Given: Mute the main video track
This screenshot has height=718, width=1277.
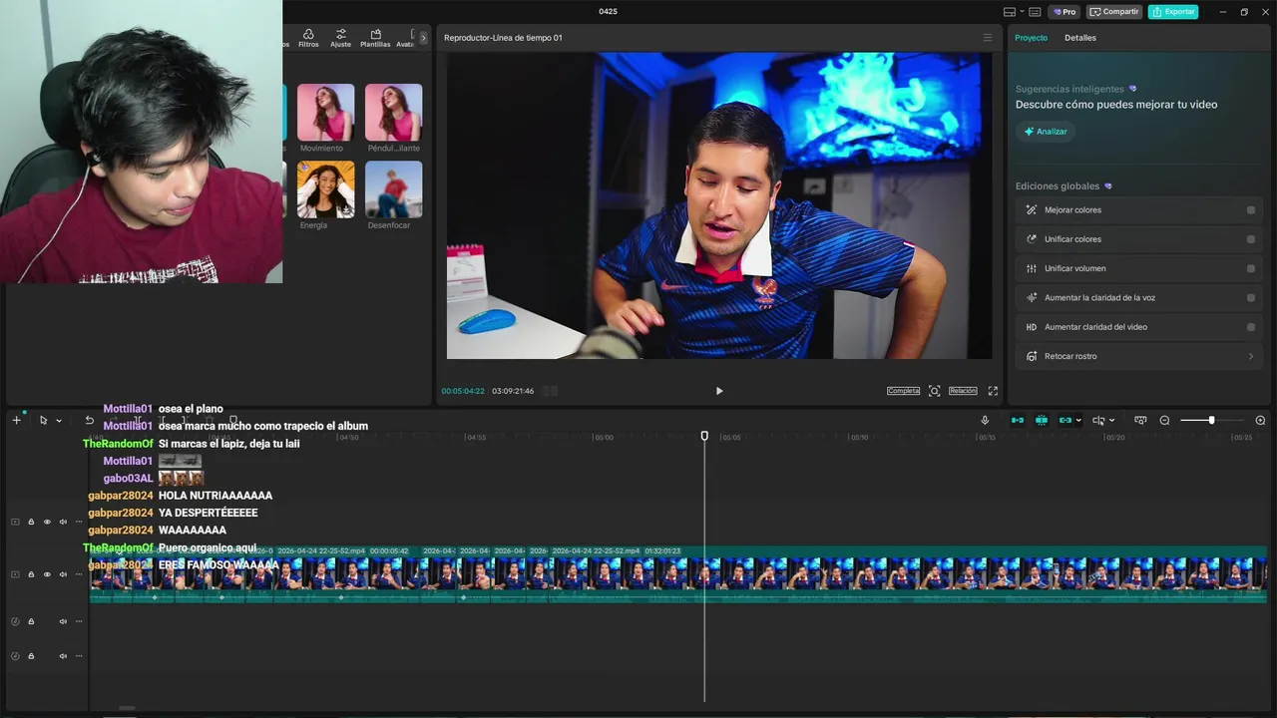Looking at the screenshot, I should [x=63, y=574].
